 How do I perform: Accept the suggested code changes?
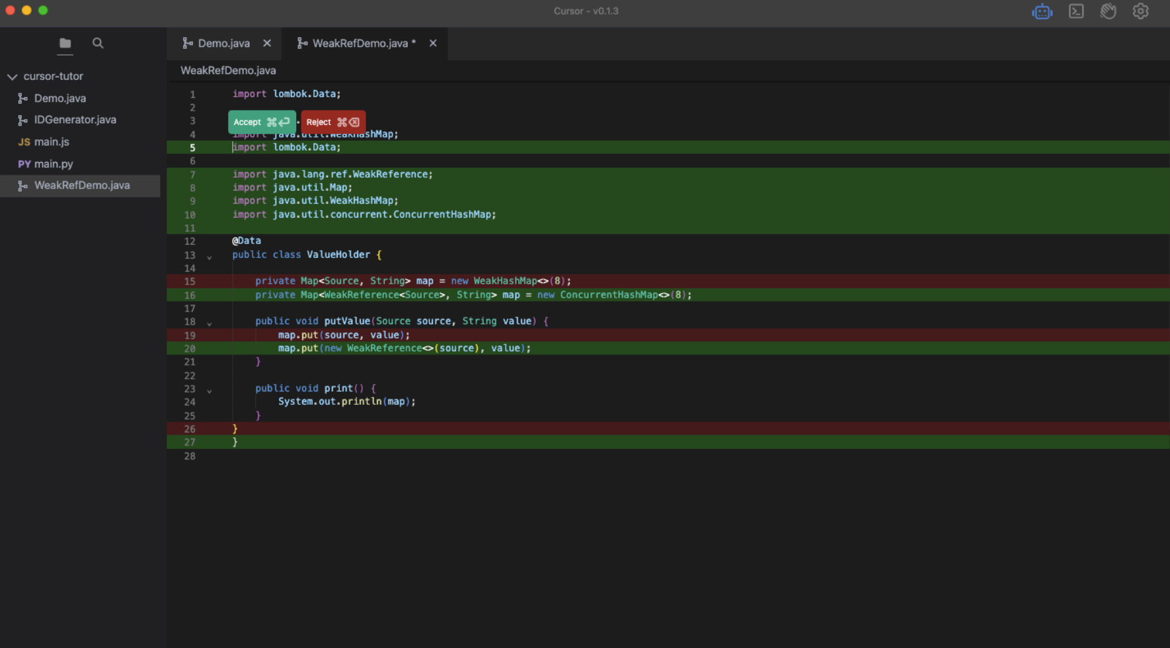coord(262,122)
